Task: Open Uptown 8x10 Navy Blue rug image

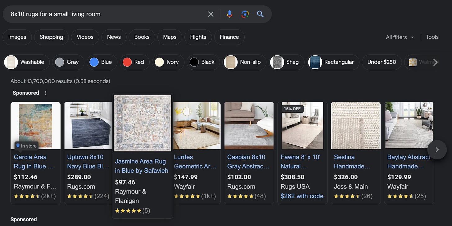Action: pyautogui.click(x=88, y=125)
